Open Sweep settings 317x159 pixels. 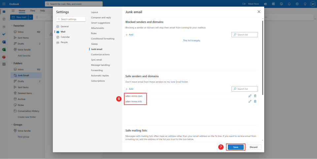tap(94, 44)
